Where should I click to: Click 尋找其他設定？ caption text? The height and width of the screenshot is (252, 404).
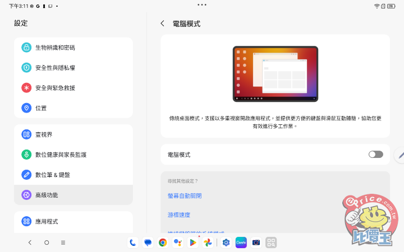[183, 181]
